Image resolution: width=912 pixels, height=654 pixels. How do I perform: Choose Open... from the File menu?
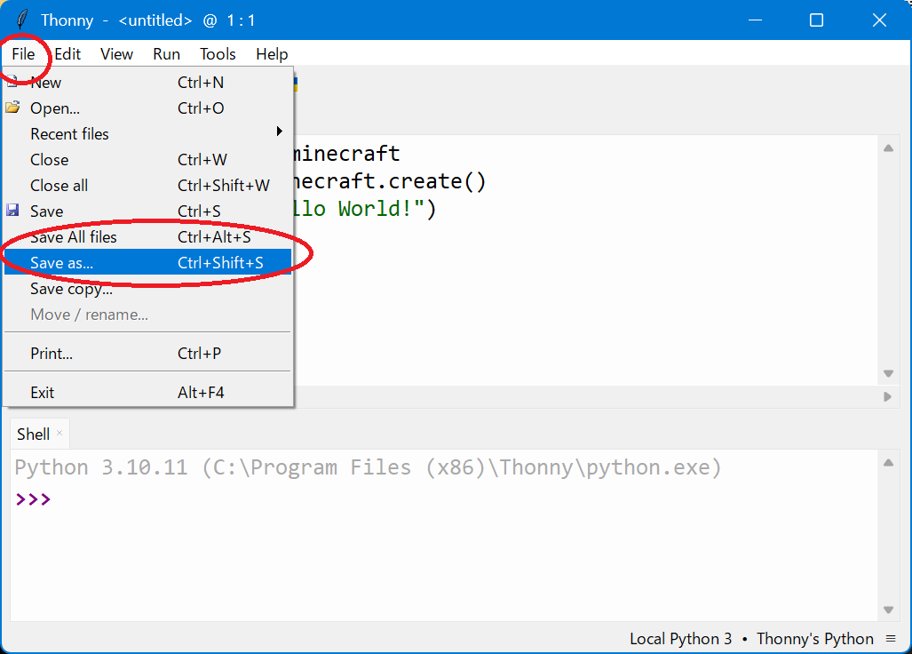pyautogui.click(x=147, y=108)
